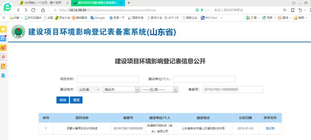Click the 重置 reset button
The image size is (311, 140).
(x=76, y=100)
